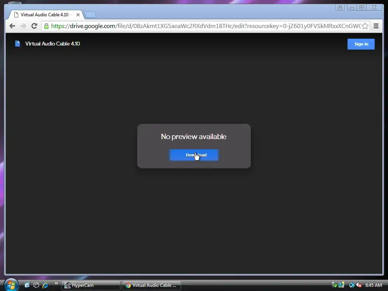Restore the Chrome window size
Screen dimensions: 388x291
(x=361, y=7)
